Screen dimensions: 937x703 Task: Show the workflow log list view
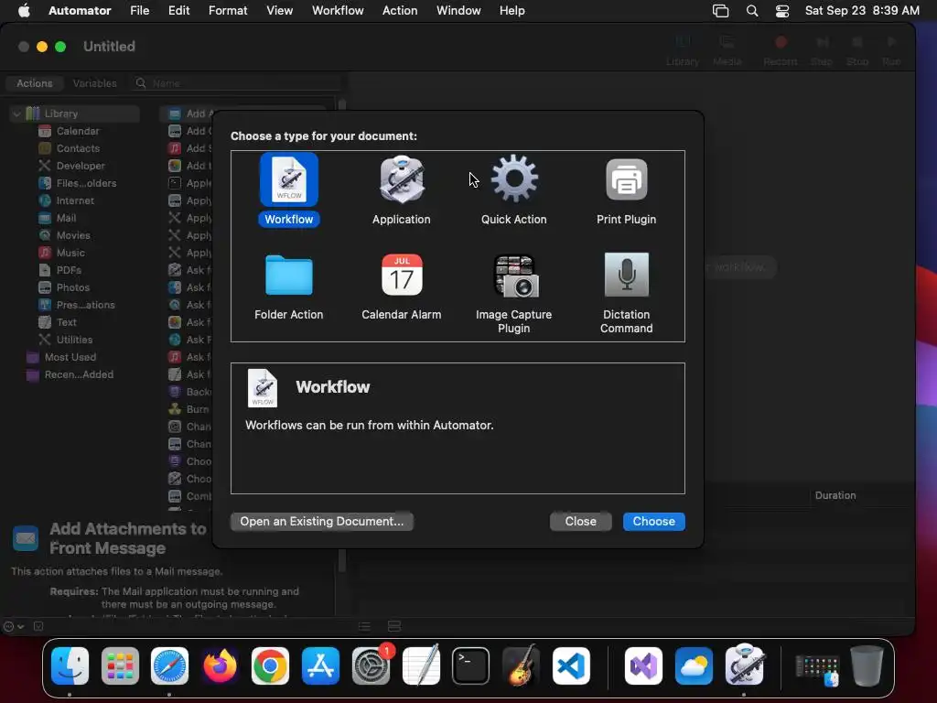coord(364,626)
